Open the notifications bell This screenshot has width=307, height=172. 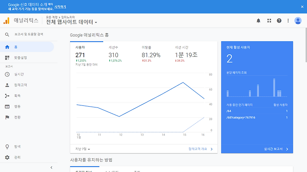(258, 20)
